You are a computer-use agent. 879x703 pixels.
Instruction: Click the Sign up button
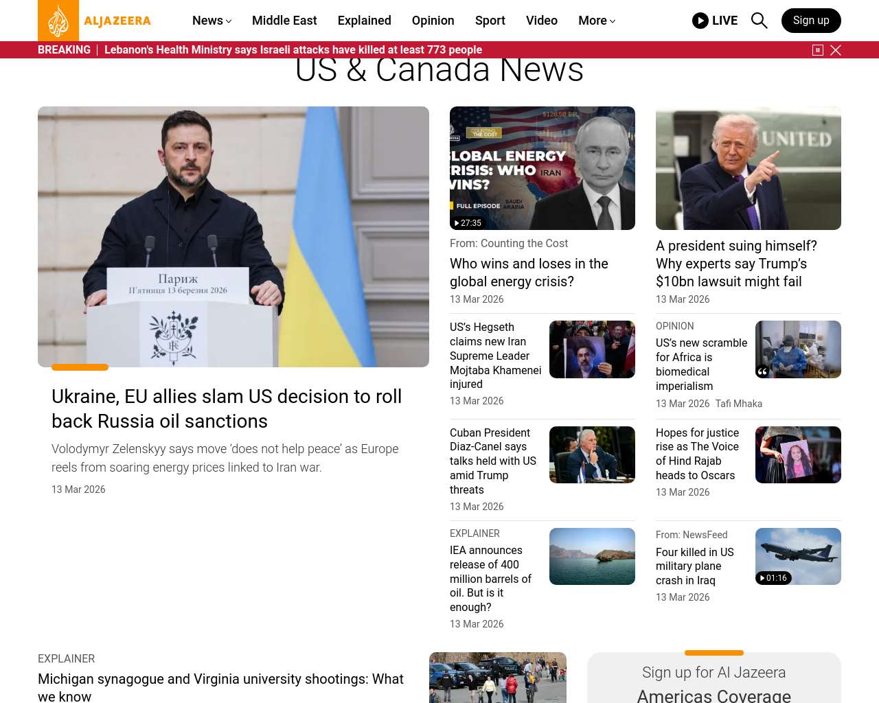coord(810,21)
